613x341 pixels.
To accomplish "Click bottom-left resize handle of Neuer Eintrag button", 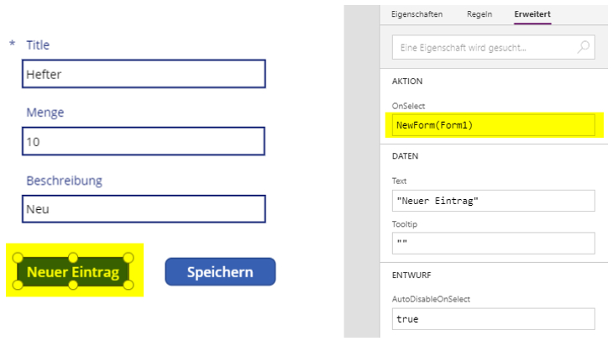I will pyautogui.click(x=18, y=286).
